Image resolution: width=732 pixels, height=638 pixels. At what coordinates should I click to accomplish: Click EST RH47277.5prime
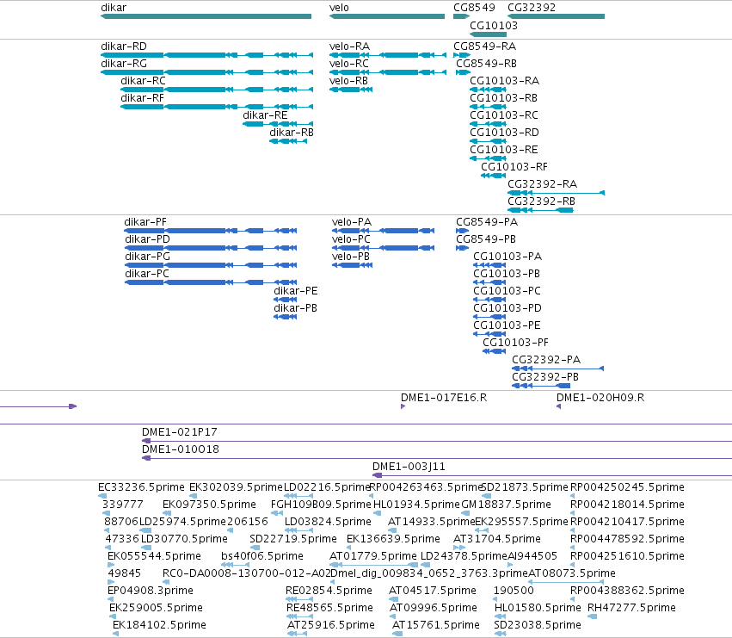point(592,617)
